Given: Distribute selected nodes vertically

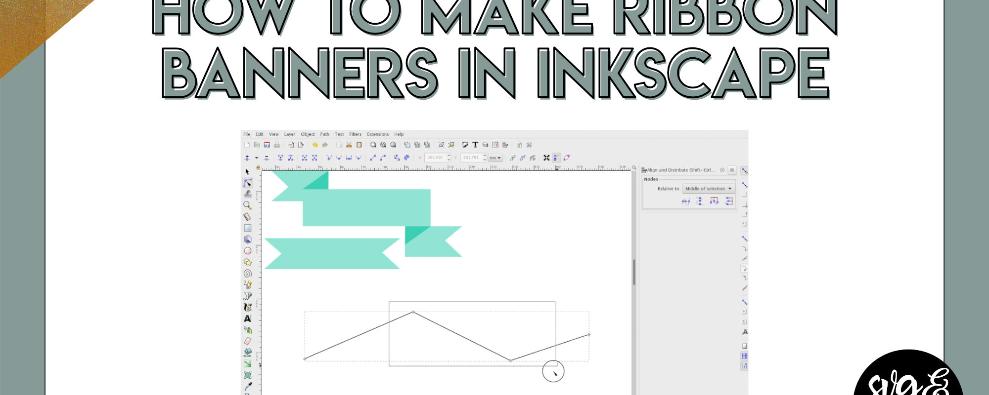Looking at the screenshot, I should pos(729,201).
